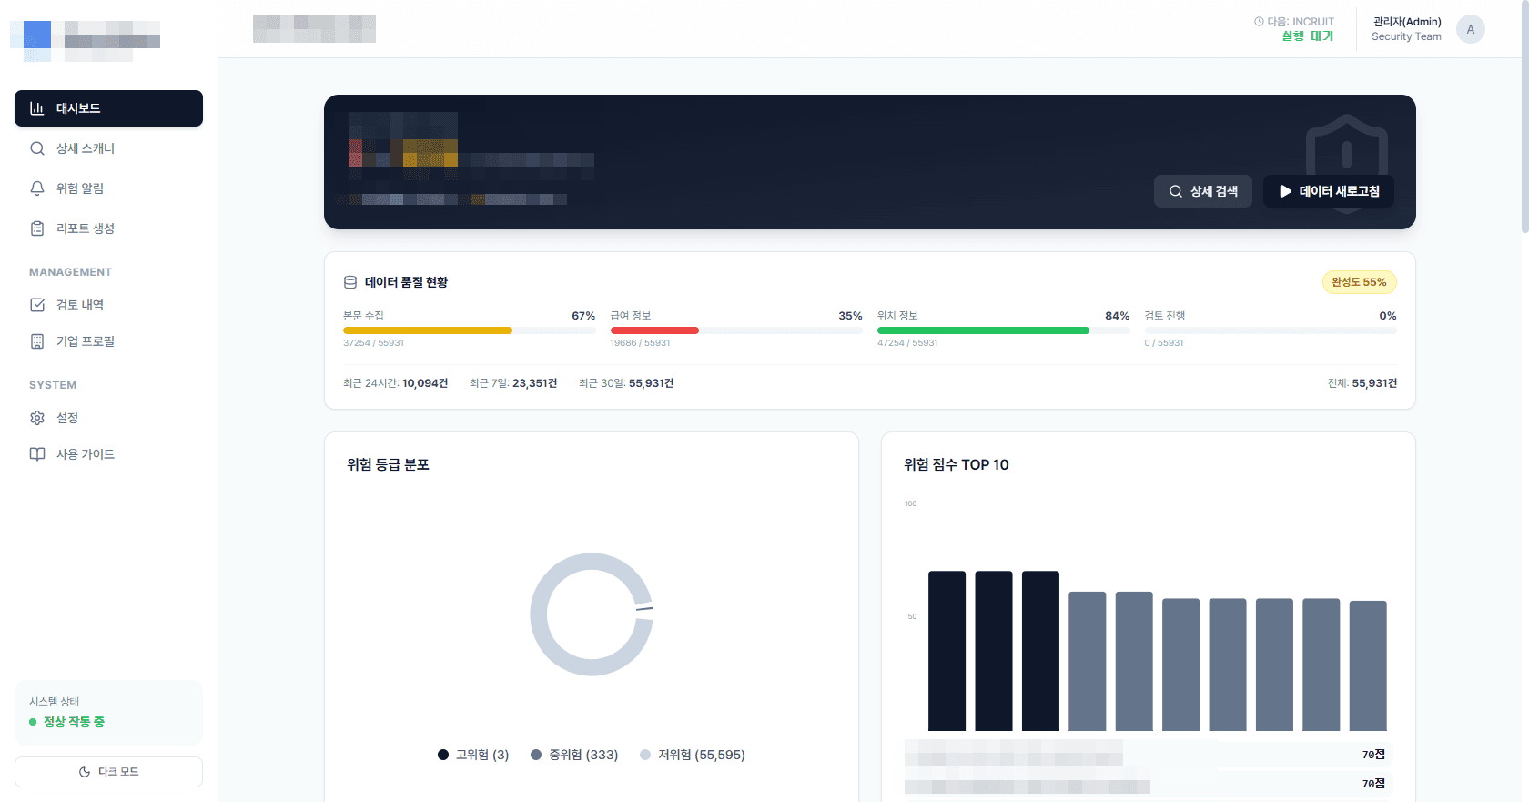
Task: Click the book icon for 사용 가이드
Action: [x=37, y=454]
